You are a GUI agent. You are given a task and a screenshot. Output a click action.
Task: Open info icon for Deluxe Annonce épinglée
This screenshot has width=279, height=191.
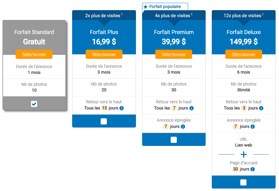(253, 127)
